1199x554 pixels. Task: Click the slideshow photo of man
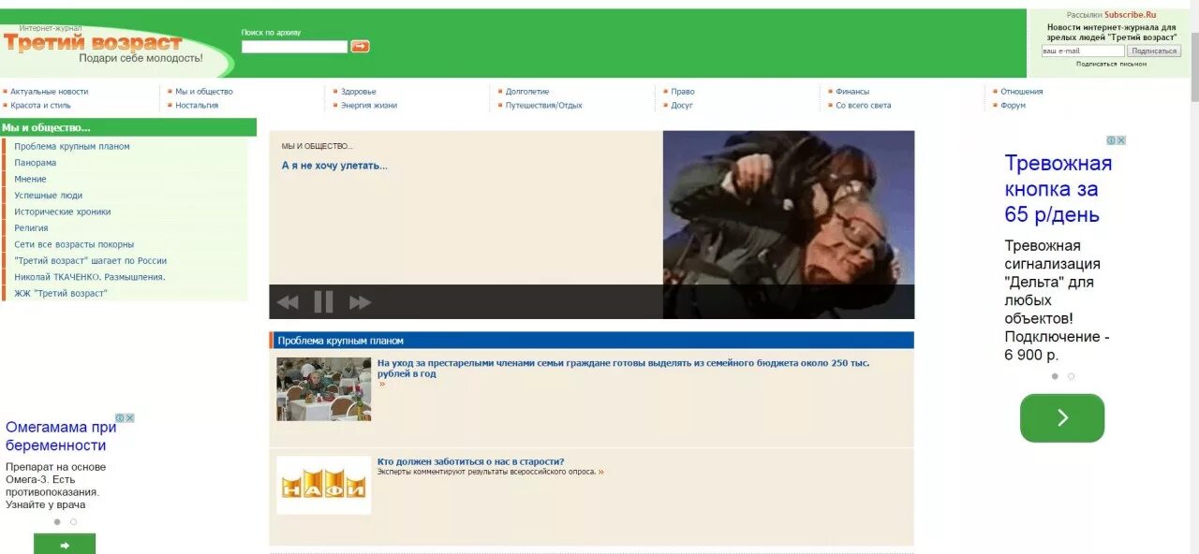click(x=789, y=225)
